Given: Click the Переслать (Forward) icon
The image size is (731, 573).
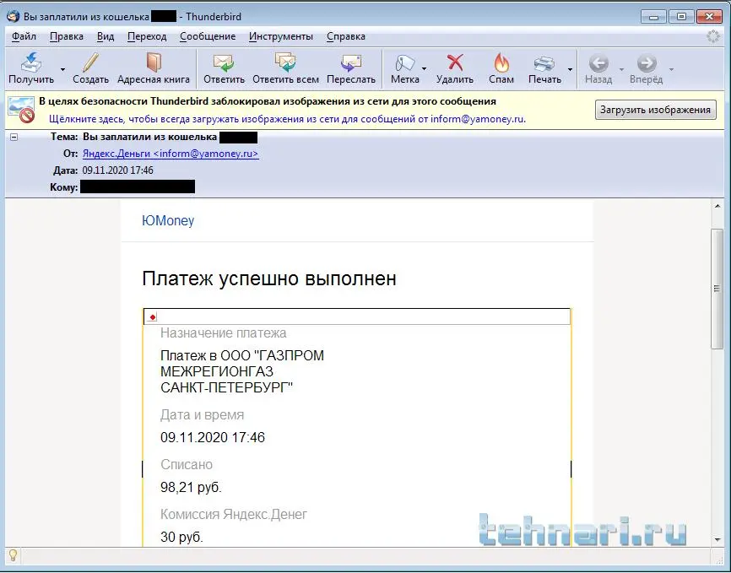Looking at the screenshot, I should point(351,62).
